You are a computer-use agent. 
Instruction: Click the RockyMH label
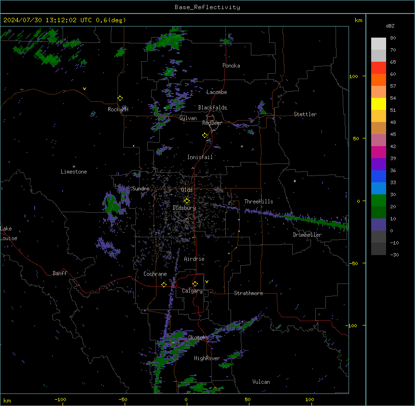(x=118, y=109)
